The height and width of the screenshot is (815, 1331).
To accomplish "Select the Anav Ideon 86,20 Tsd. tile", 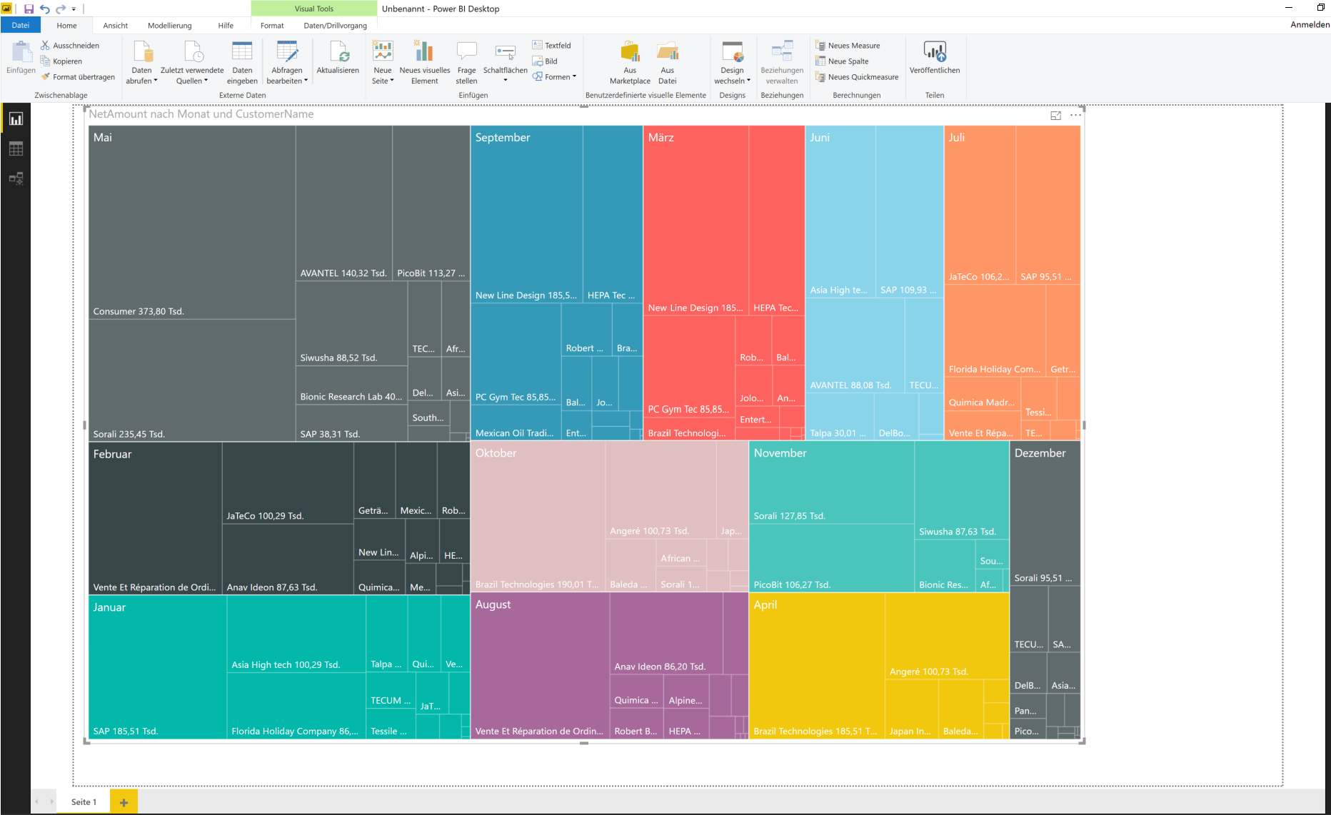I will pyautogui.click(x=666, y=634).
